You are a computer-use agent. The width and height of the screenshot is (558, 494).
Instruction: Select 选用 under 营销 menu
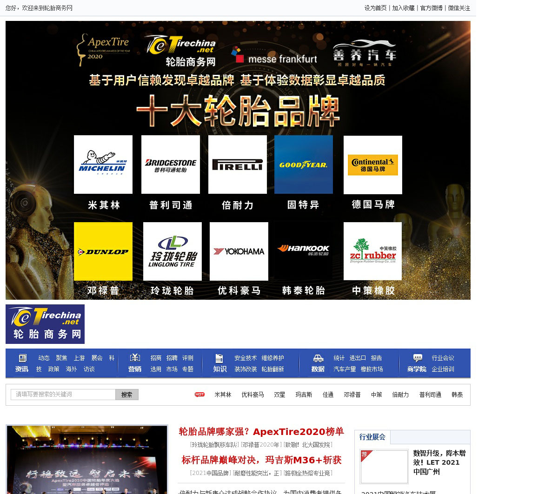point(156,369)
